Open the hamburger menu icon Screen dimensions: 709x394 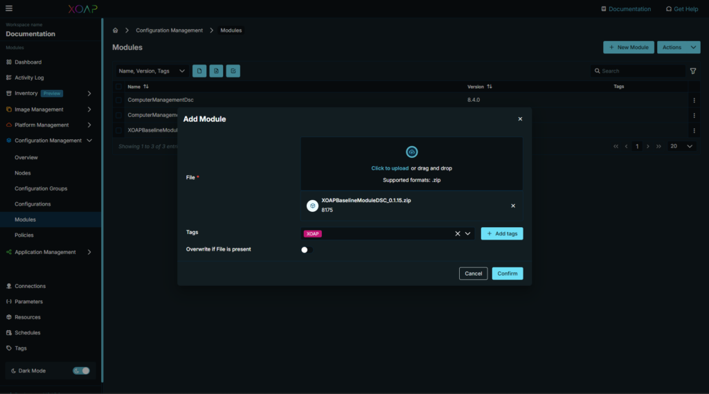click(9, 9)
